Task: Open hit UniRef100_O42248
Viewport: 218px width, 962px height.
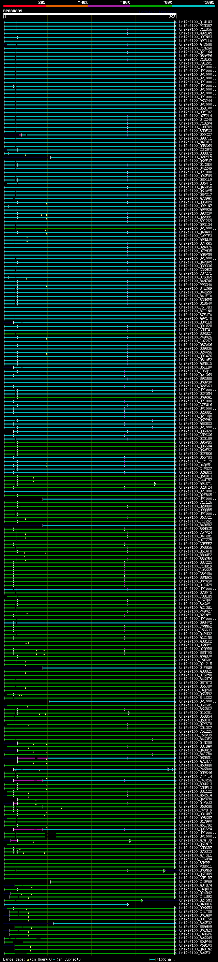Action: tap(196, 119)
